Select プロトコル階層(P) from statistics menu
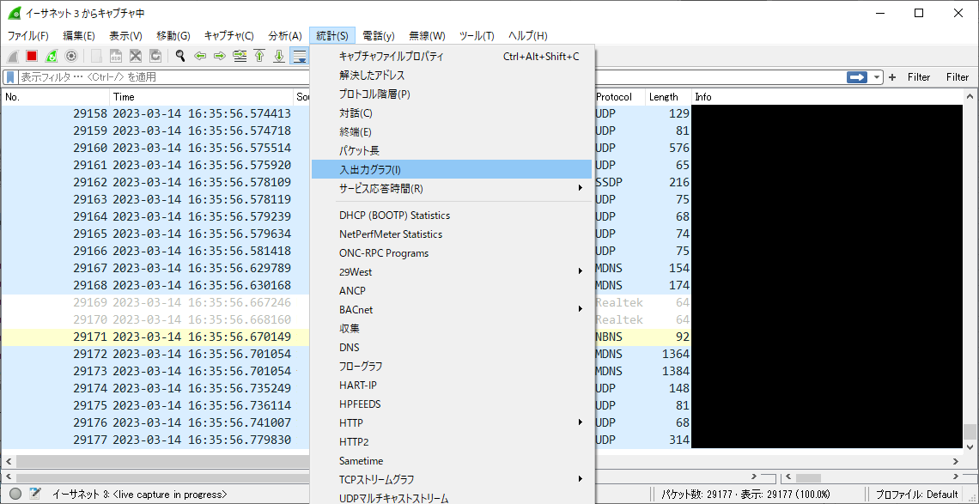 tap(452, 94)
